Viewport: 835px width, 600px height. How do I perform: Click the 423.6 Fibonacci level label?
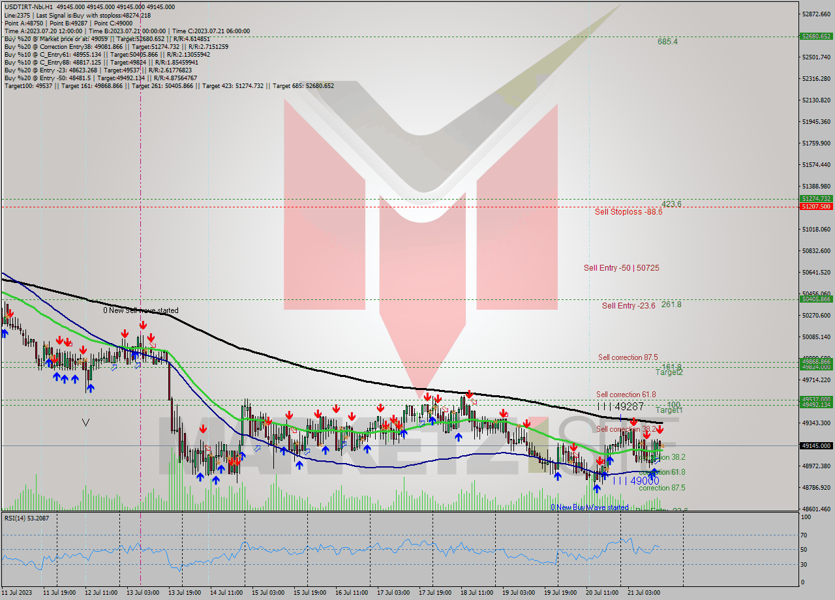point(671,203)
